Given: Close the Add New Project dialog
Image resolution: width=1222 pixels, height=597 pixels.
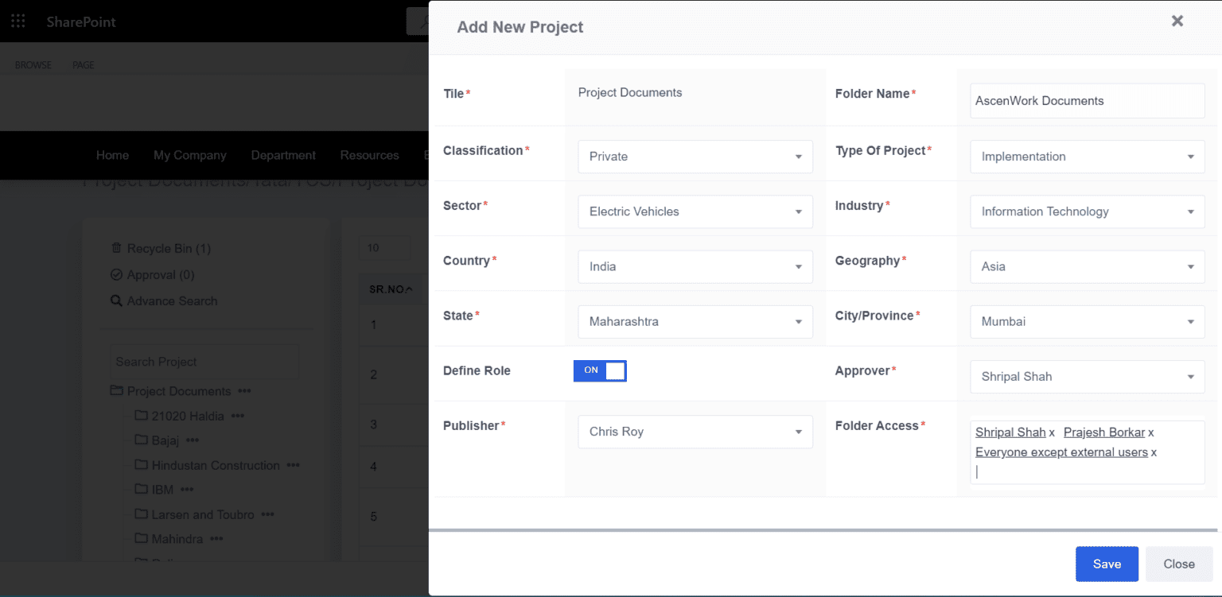Looking at the screenshot, I should (x=1177, y=21).
